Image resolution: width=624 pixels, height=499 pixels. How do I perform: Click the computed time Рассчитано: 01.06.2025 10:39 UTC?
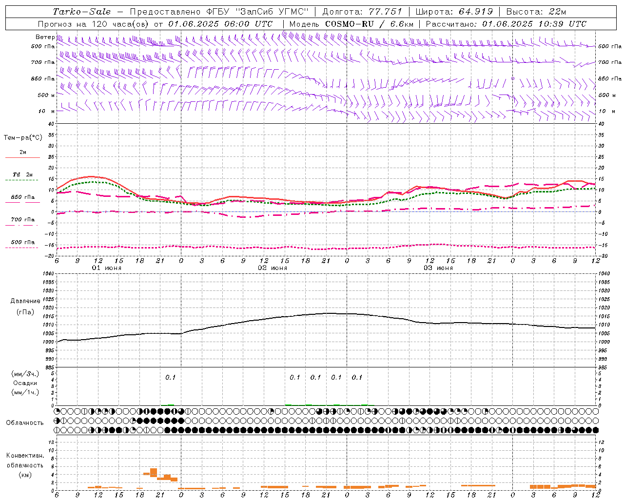pyautogui.click(x=506, y=24)
